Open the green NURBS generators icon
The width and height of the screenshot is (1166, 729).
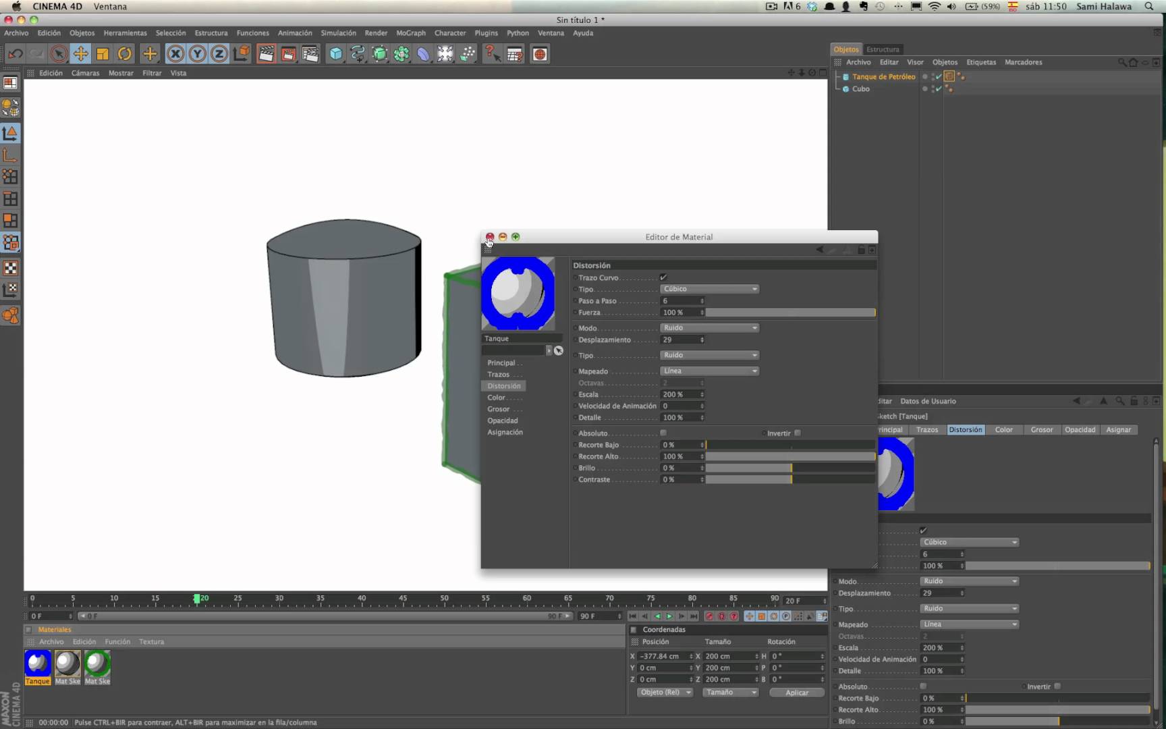(380, 54)
